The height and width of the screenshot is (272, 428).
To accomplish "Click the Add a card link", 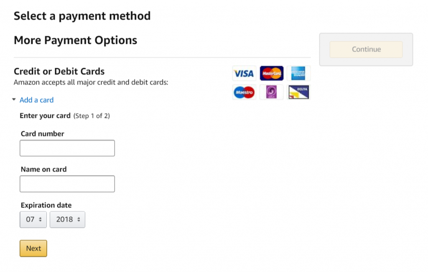I will (36, 100).
